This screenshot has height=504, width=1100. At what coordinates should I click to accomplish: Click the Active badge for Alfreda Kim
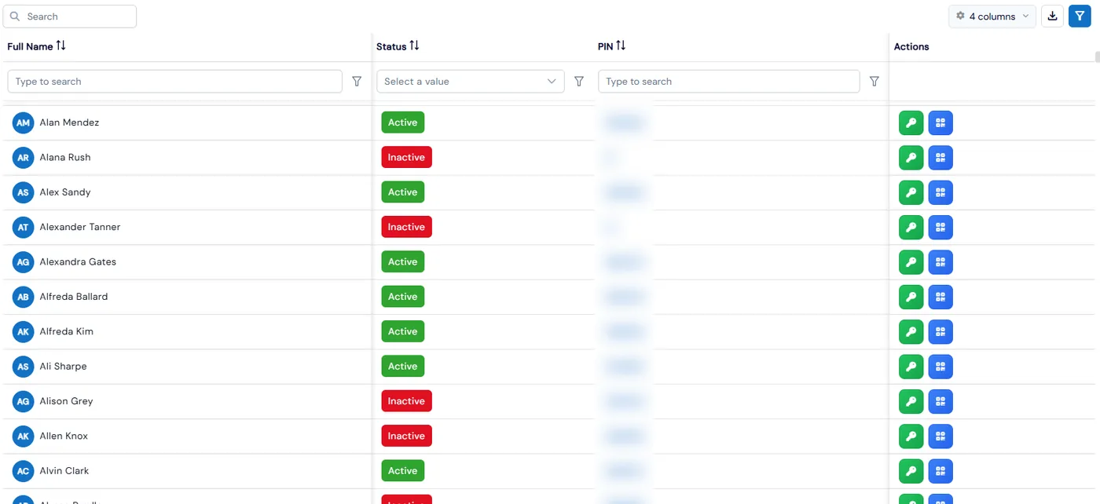point(403,331)
